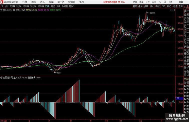Switch to 月线 monthly tab
Screen dimensions: 189x122
(x=58, y=6)
